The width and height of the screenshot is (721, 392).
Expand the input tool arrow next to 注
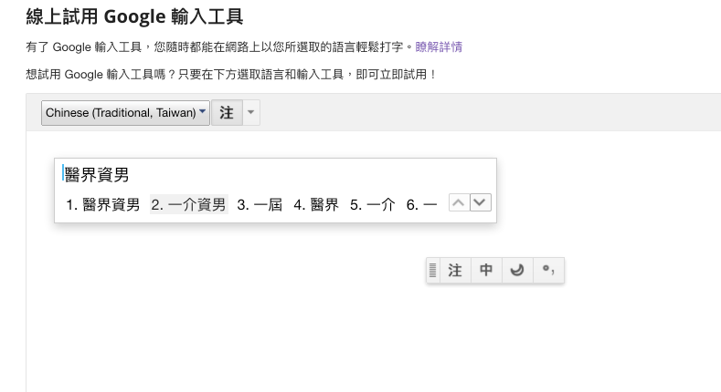pos(251,113)
